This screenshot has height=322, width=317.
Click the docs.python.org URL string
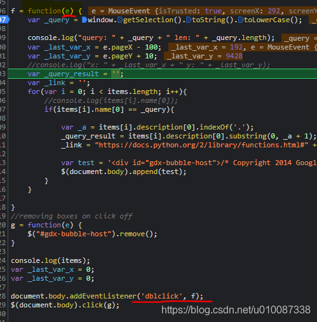click(x=201, y=145)
